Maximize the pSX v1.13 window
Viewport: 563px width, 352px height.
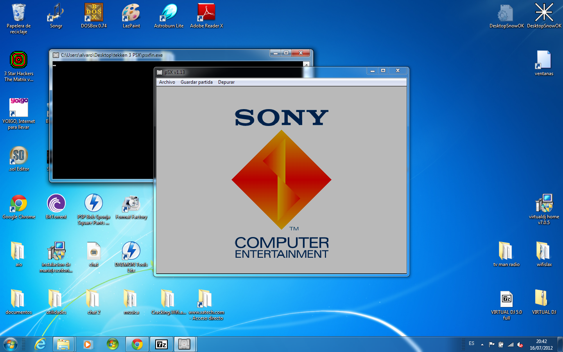(383, 70)
